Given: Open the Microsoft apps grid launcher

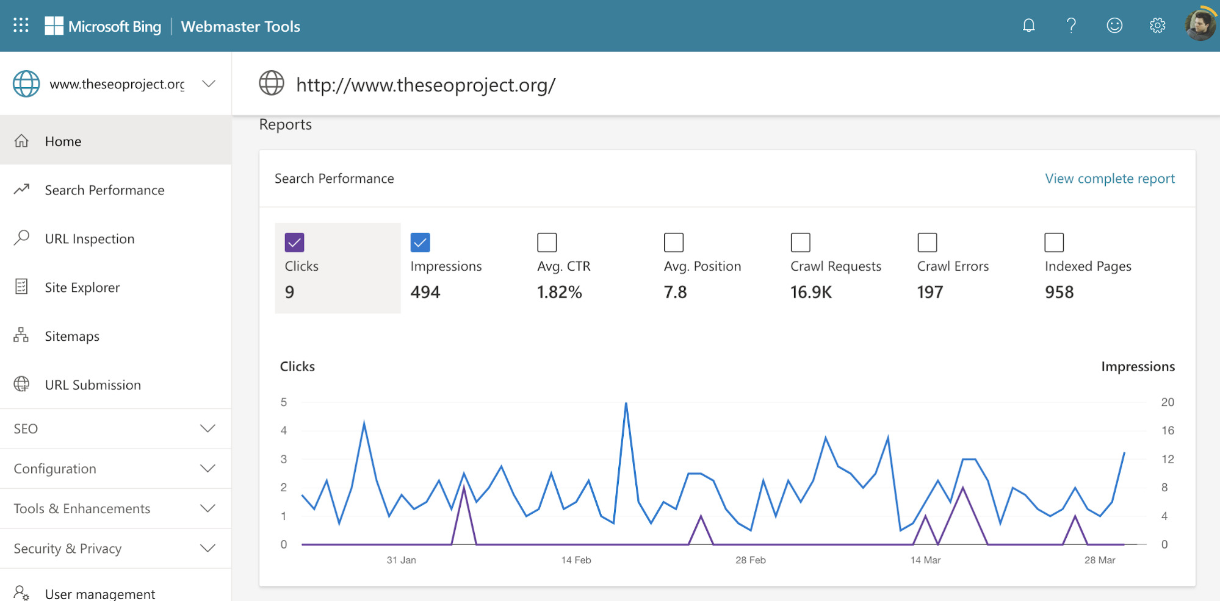Looking at the screenshot, I should 21,25.
